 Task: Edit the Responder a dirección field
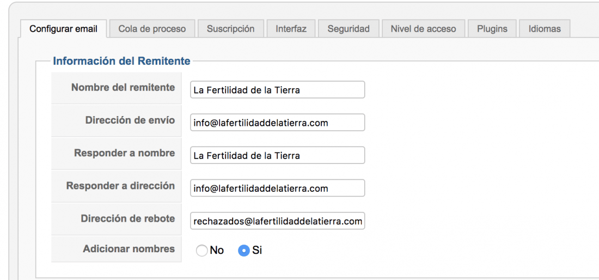click(277, 188)
